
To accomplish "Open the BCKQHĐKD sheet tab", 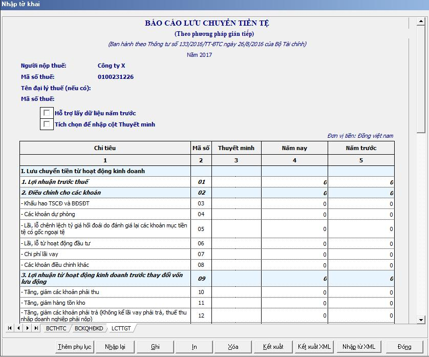I will click(x=88, y=328).
